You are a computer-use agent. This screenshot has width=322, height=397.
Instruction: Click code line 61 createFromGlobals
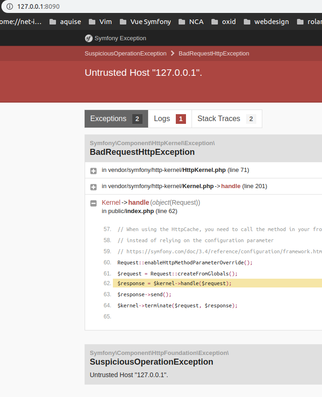point(177,274)
